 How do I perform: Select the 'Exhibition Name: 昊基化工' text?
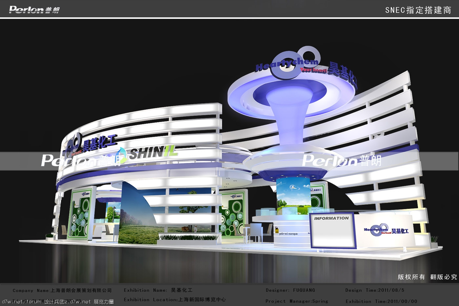158,290
